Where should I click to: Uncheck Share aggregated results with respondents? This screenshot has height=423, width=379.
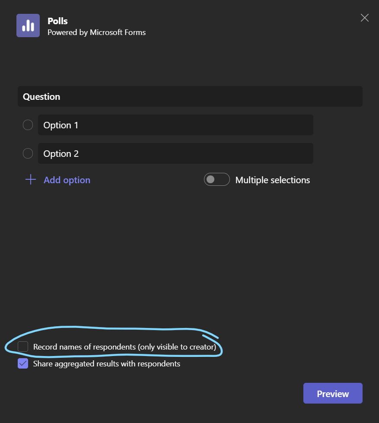pos(22,364)
